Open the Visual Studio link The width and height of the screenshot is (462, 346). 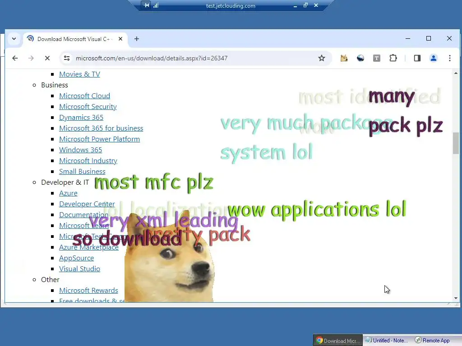coord(79,269)
